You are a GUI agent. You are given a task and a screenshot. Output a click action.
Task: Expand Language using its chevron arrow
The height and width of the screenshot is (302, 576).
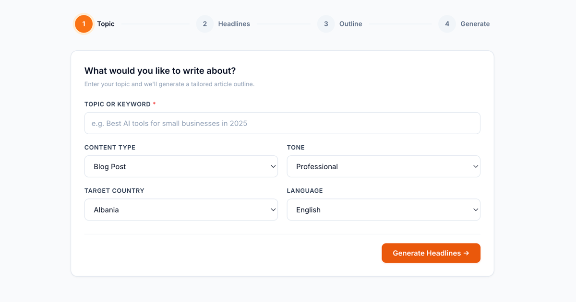[476, 209]
